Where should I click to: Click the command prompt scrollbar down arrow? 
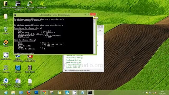(x=95, y=53)
